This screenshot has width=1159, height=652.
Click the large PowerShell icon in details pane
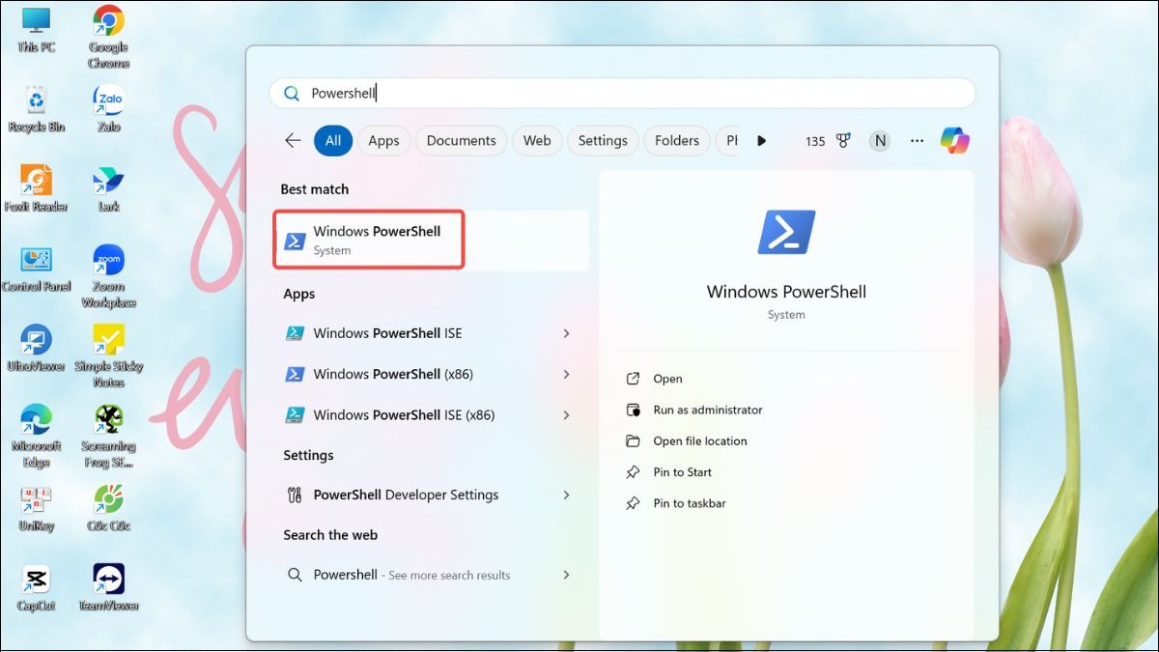pos(786,233)
